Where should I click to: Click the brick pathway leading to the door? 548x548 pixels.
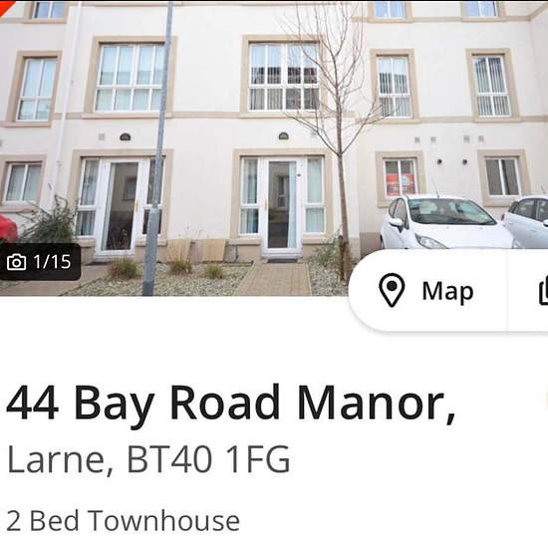click(275, 278)
